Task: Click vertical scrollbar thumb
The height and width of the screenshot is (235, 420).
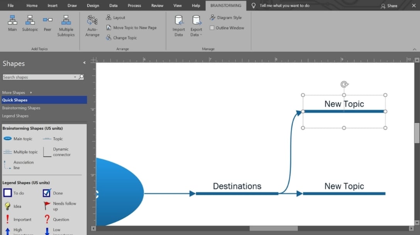Action: point(417,133)
